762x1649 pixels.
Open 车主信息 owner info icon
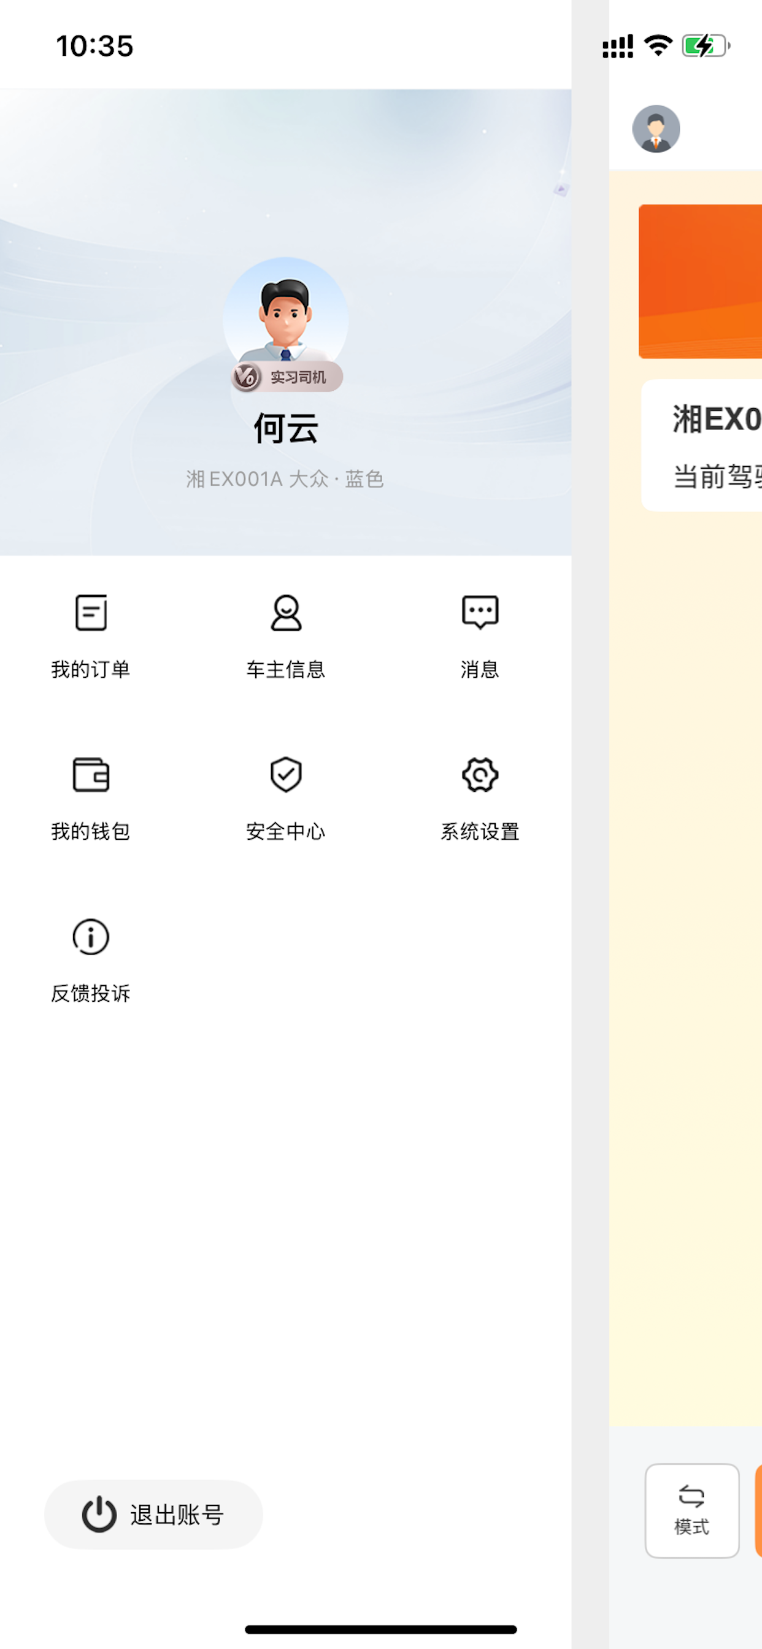[x=285, y=613]
